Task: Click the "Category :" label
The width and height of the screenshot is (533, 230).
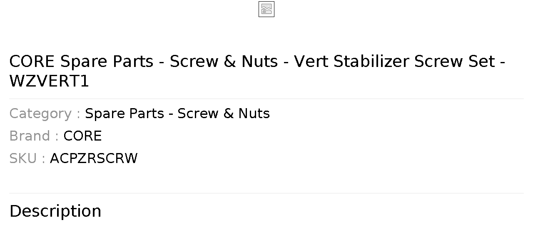Action: [45, 114]
